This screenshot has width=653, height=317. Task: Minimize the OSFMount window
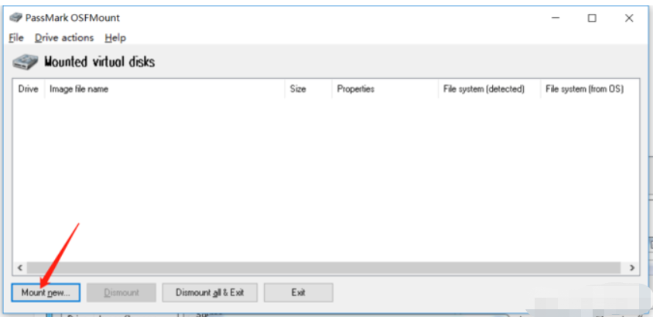[556, 18]
